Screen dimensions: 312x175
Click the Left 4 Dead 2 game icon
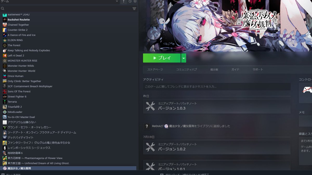pos(5,55)
